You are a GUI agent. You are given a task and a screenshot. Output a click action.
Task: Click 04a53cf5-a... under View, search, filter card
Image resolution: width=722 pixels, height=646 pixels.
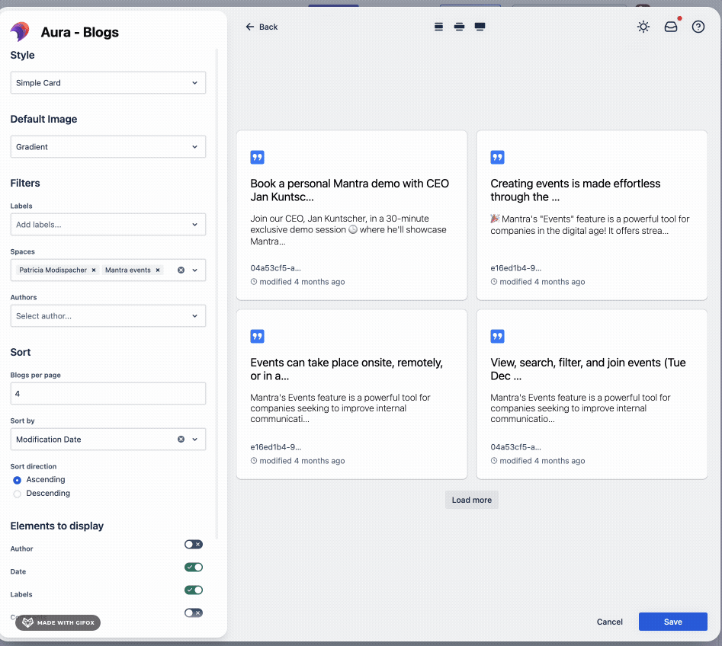click(515, 446)
